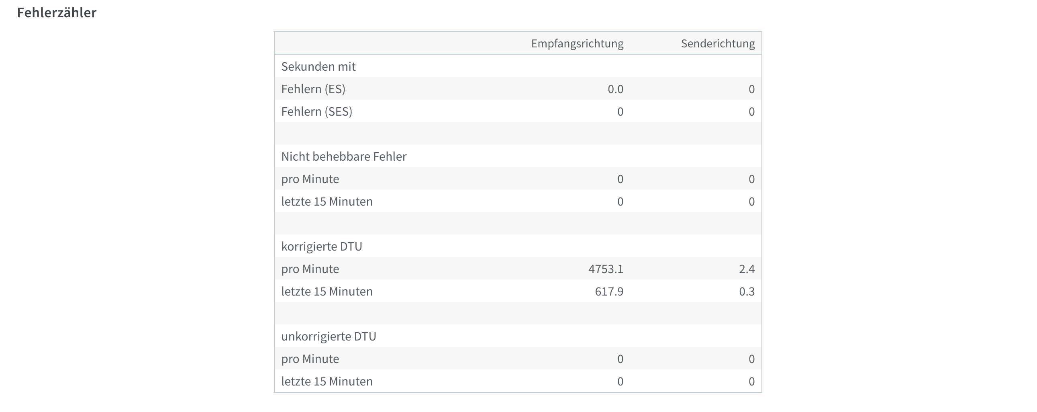This screenshot has width=1037, height=412.
Task: Click the Sekunden mit row label
Action: coord(318,66)
